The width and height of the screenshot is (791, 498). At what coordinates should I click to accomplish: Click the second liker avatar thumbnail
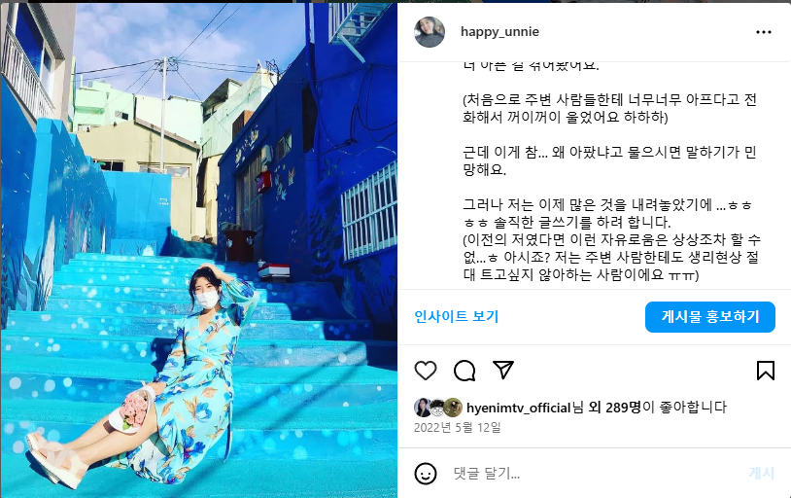pyautogui.click(x=437, y=408)
